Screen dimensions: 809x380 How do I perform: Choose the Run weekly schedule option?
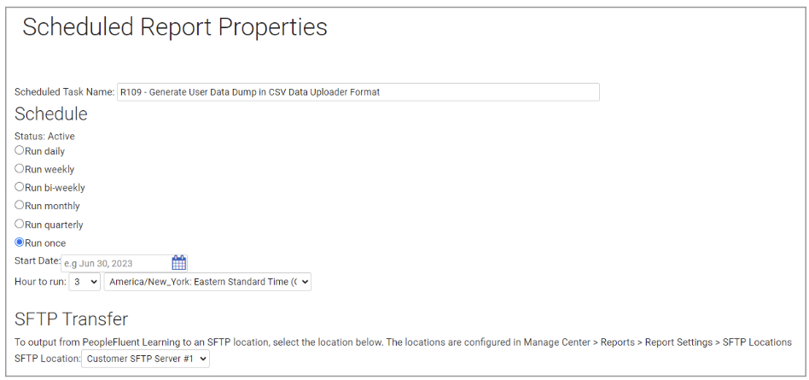pyautogui.click(x=19, y=168)
